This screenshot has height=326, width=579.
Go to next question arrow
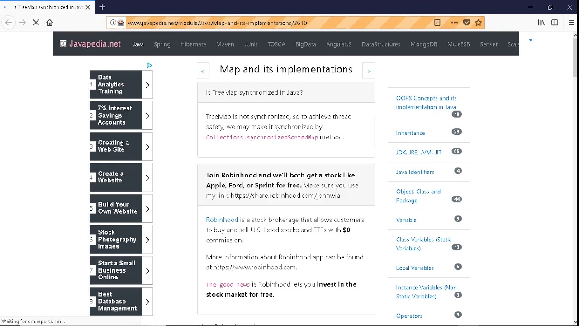point(369,71)
